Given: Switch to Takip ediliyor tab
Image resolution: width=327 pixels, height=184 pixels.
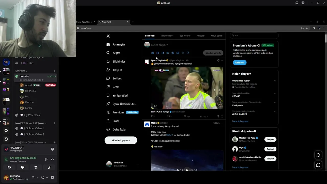Looking at the screenshot, I should click(167, 36).
